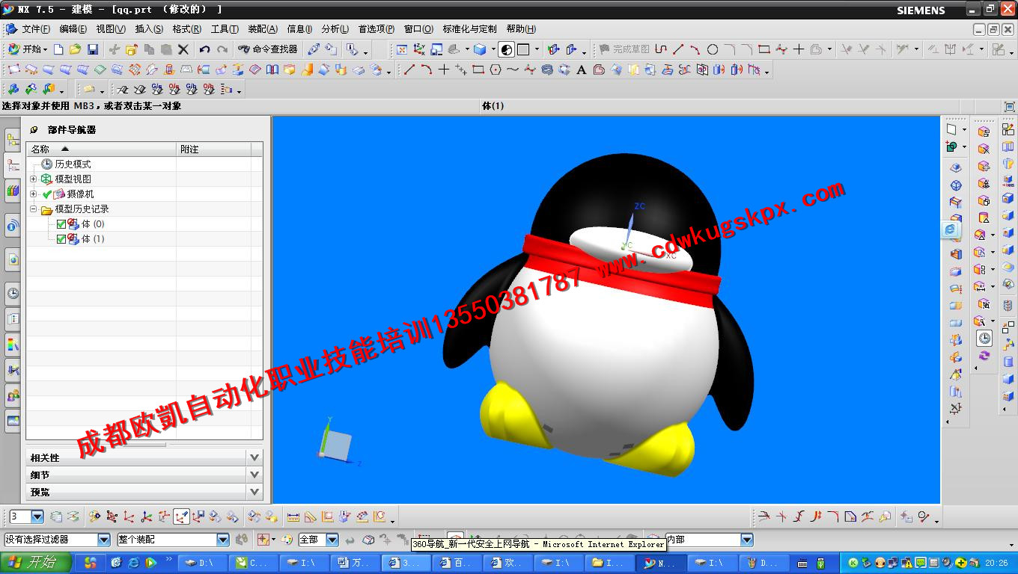Image resolution: width=1018 pixels, height=574 pixels.
Task: Sort by the 名称 column header
Action: [x=101, y=149]
